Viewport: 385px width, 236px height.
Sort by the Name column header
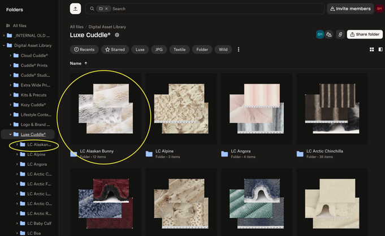click(76, 63)
